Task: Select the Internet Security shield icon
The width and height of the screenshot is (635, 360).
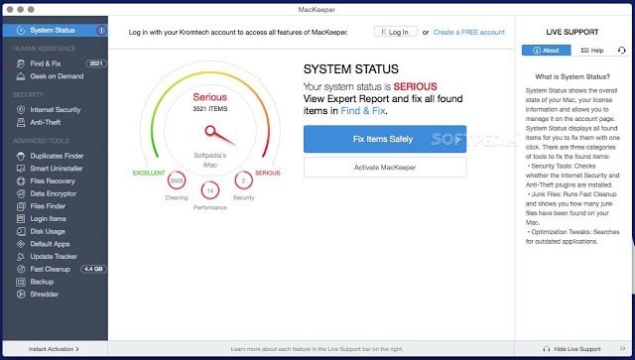Action: [21, 110]
